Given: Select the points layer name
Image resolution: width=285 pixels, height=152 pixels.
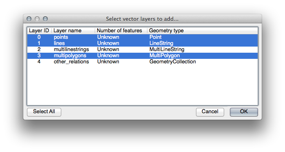Looking at the screenshot, I should coord(61,37).
